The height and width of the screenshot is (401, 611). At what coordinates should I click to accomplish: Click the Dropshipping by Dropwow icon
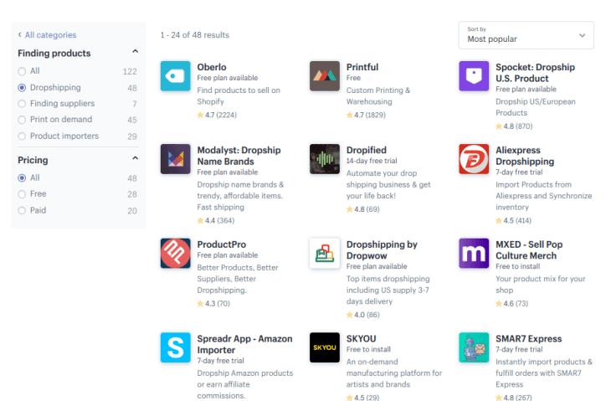(x=325, y=254)
